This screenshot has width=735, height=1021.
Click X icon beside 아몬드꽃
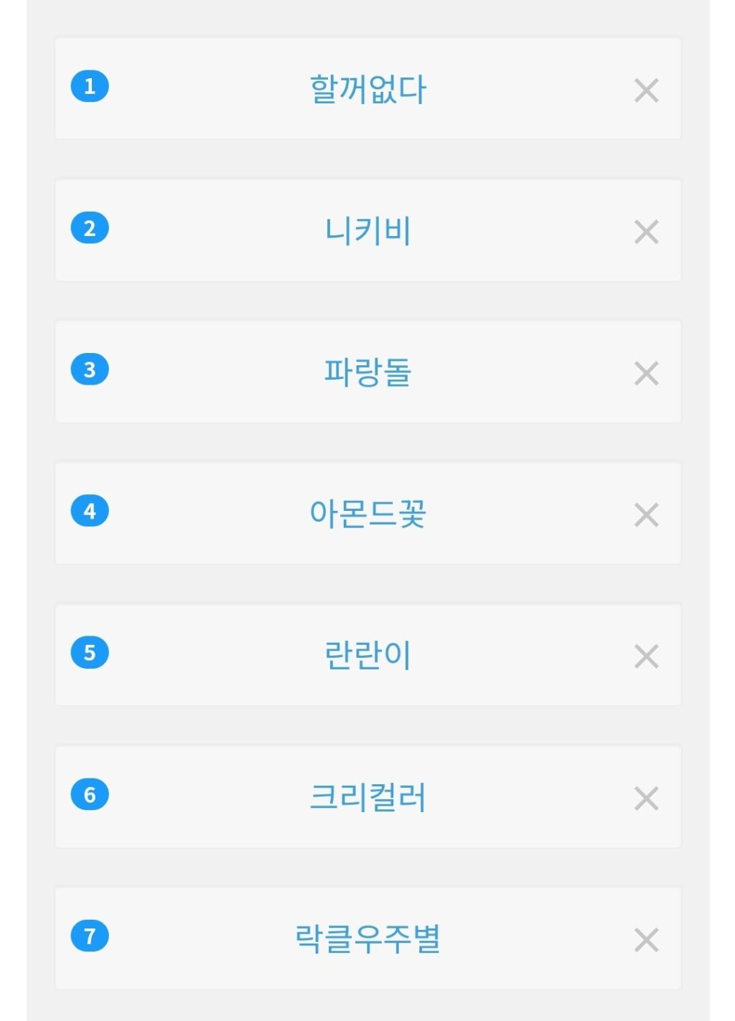[646, 514]
